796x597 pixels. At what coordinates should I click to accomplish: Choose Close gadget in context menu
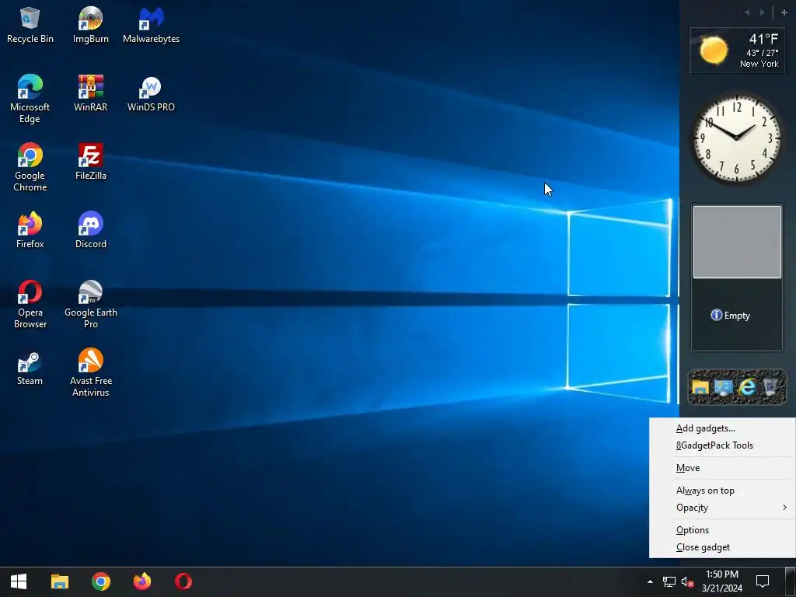[722, 547]
